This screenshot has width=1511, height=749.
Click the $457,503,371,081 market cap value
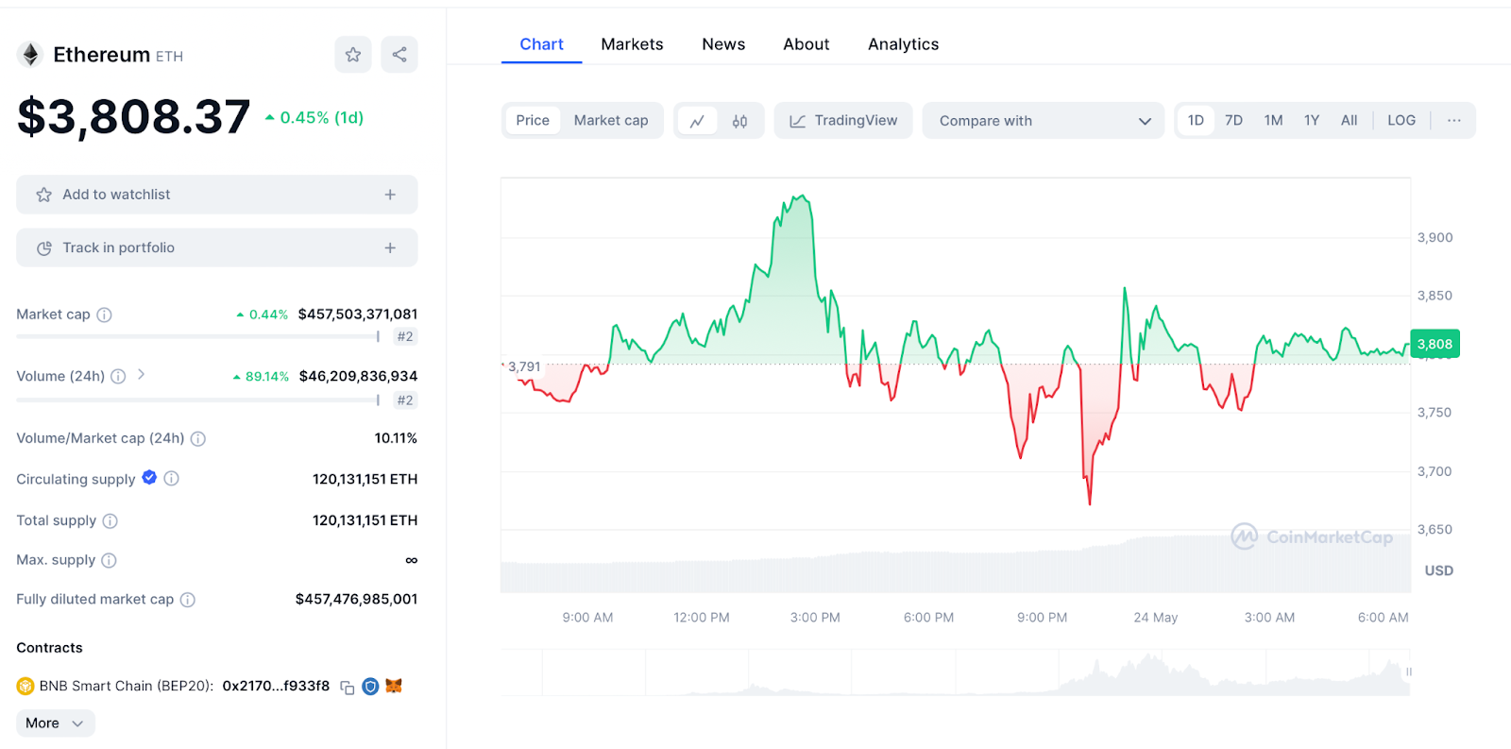(x=358, y=315)
